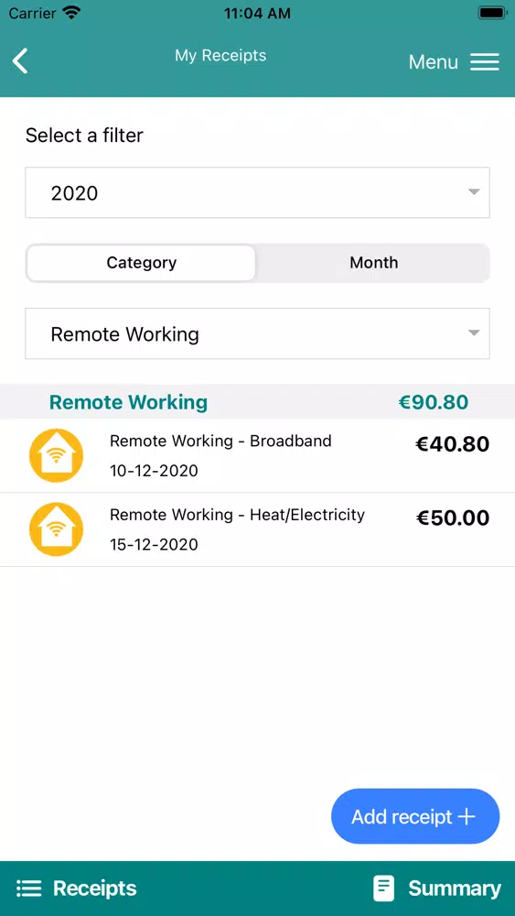Tap the Broadband receipt house icon
This screenshot has height=916, width=515.
click(x=56, y=455)
